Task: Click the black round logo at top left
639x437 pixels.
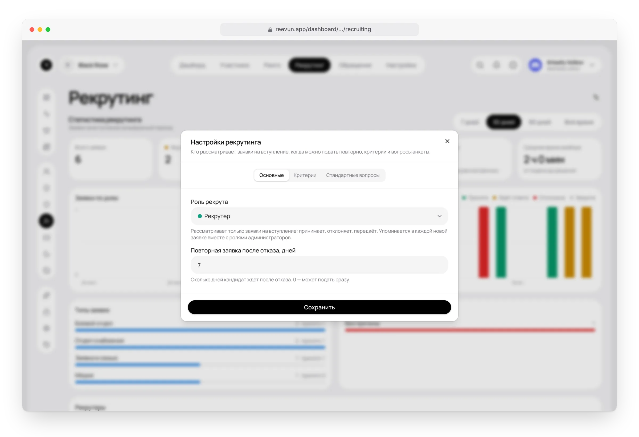Action: (x=46, y=65)
